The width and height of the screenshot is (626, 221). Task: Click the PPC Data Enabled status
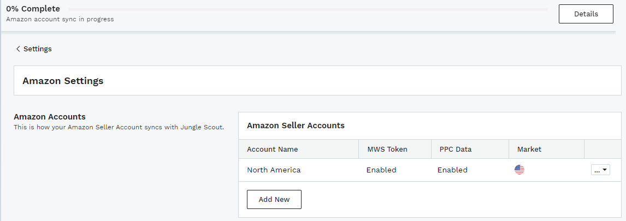(452, 170)
